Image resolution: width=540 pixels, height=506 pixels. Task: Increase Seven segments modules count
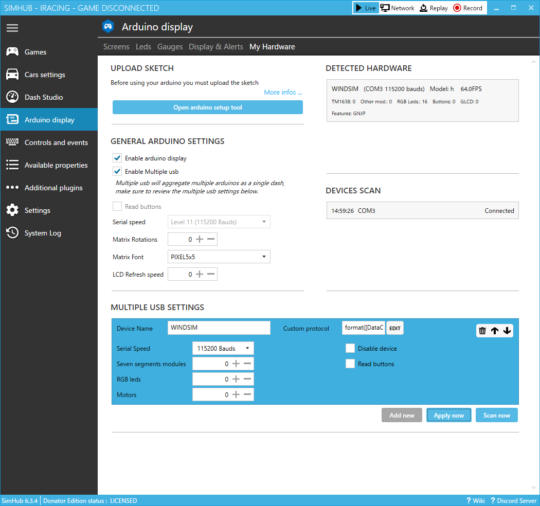click(x=236, y=364)
